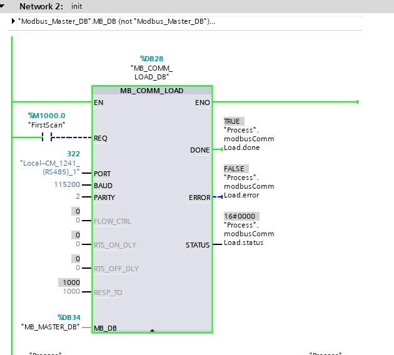Click the EN input pin
Image resolution: width=394 pixels, height=355 pixels.
pos(99,102)
